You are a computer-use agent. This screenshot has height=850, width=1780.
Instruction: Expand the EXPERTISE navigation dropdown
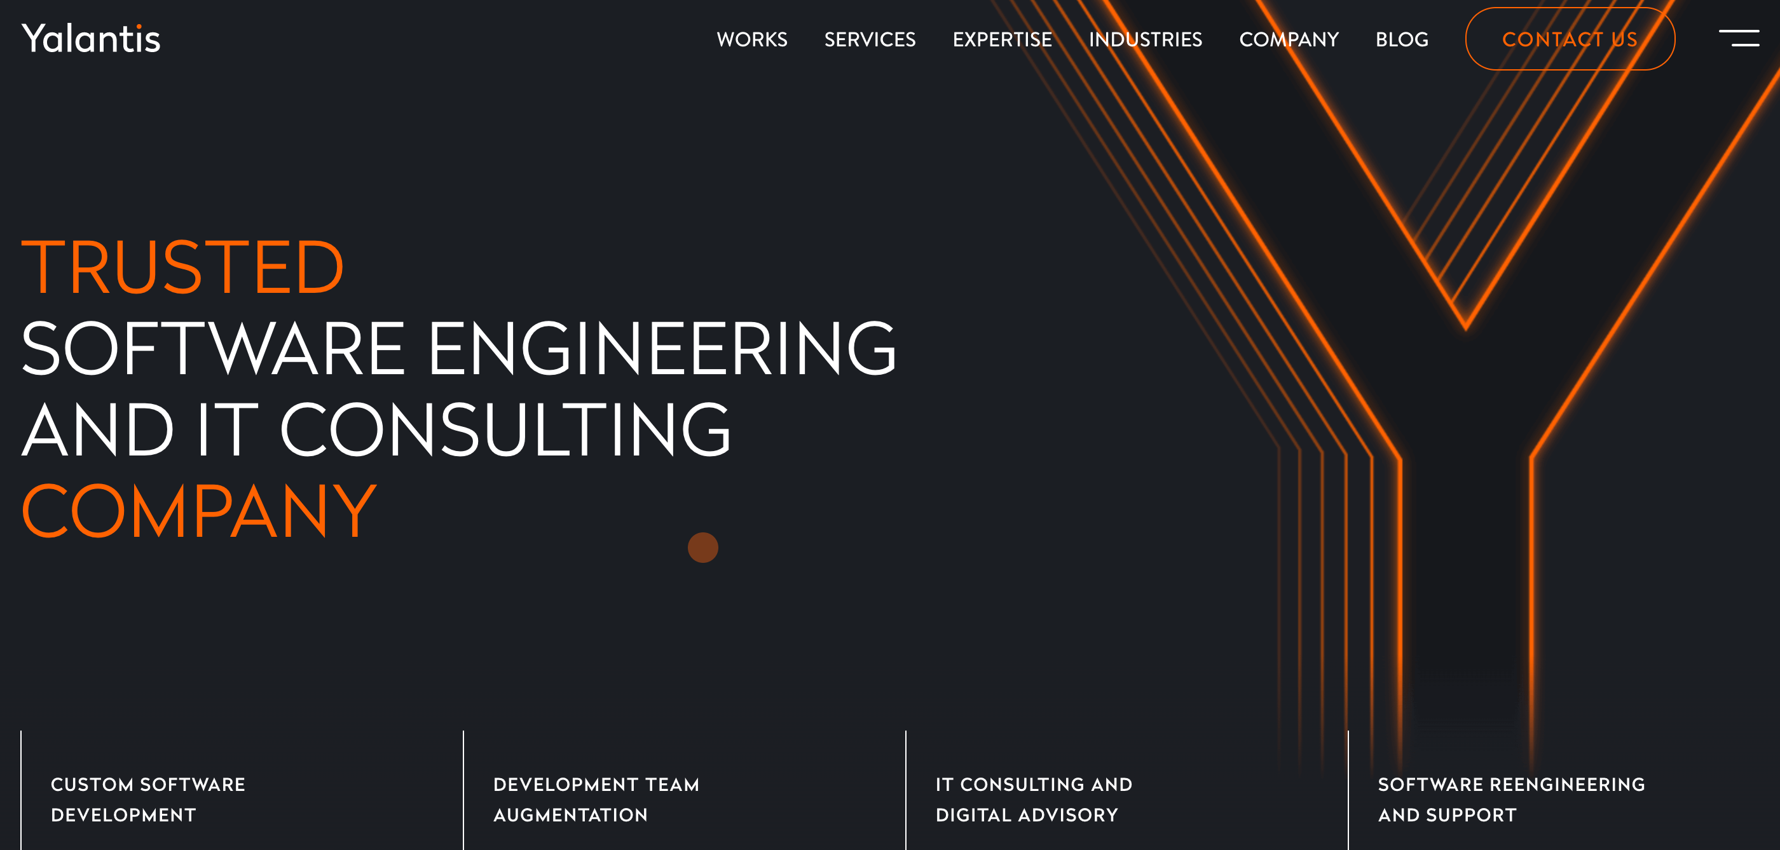[x=1001, y=40]
